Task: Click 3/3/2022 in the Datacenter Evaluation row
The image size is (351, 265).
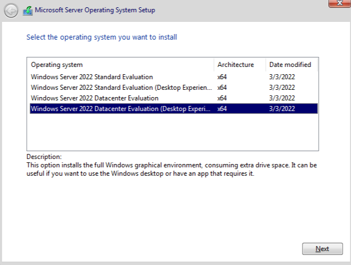Action: pyautogui.click(x=282, y=98)
